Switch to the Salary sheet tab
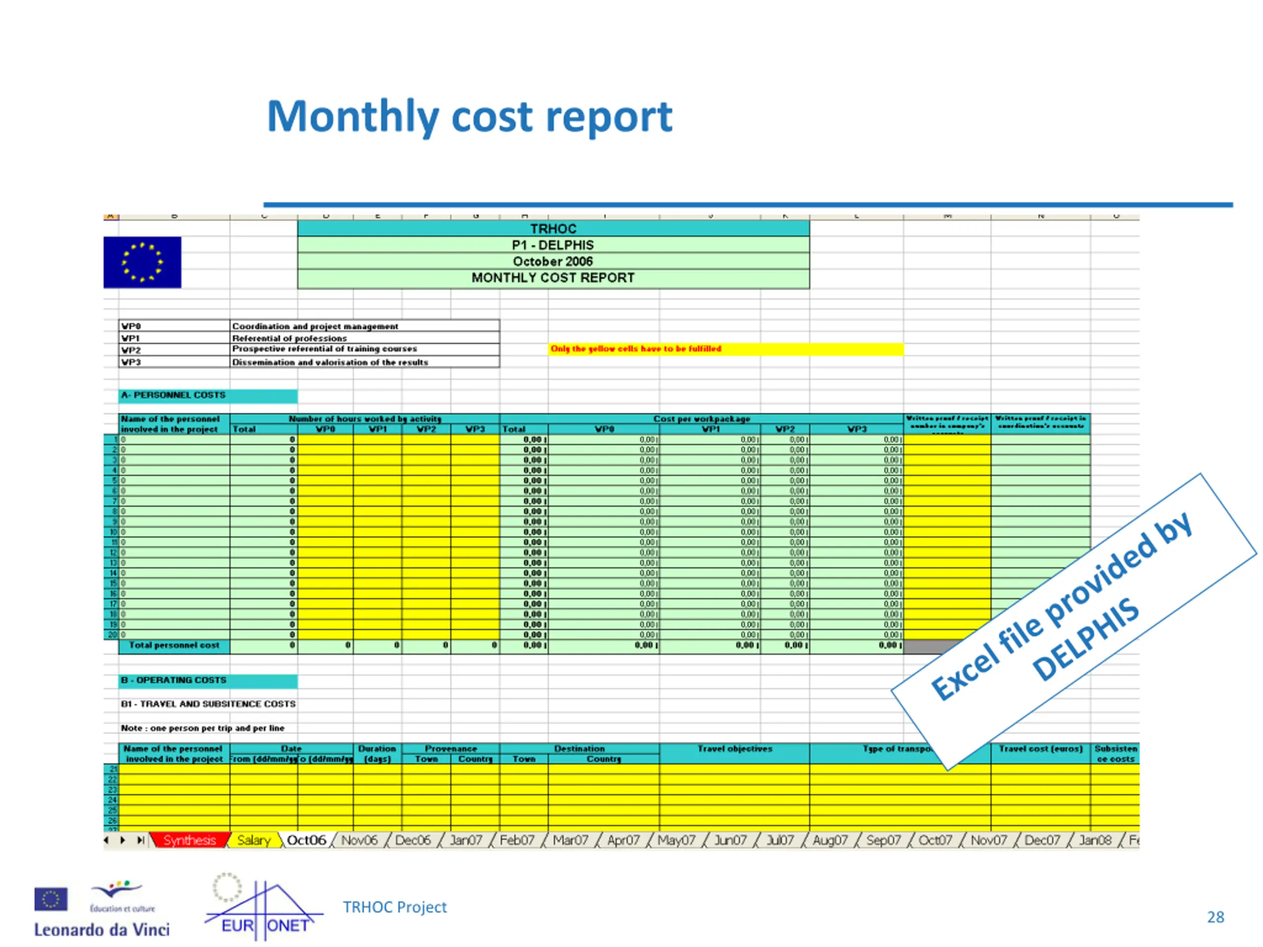The image size is (1263, 947). click(x=254, y=840)
